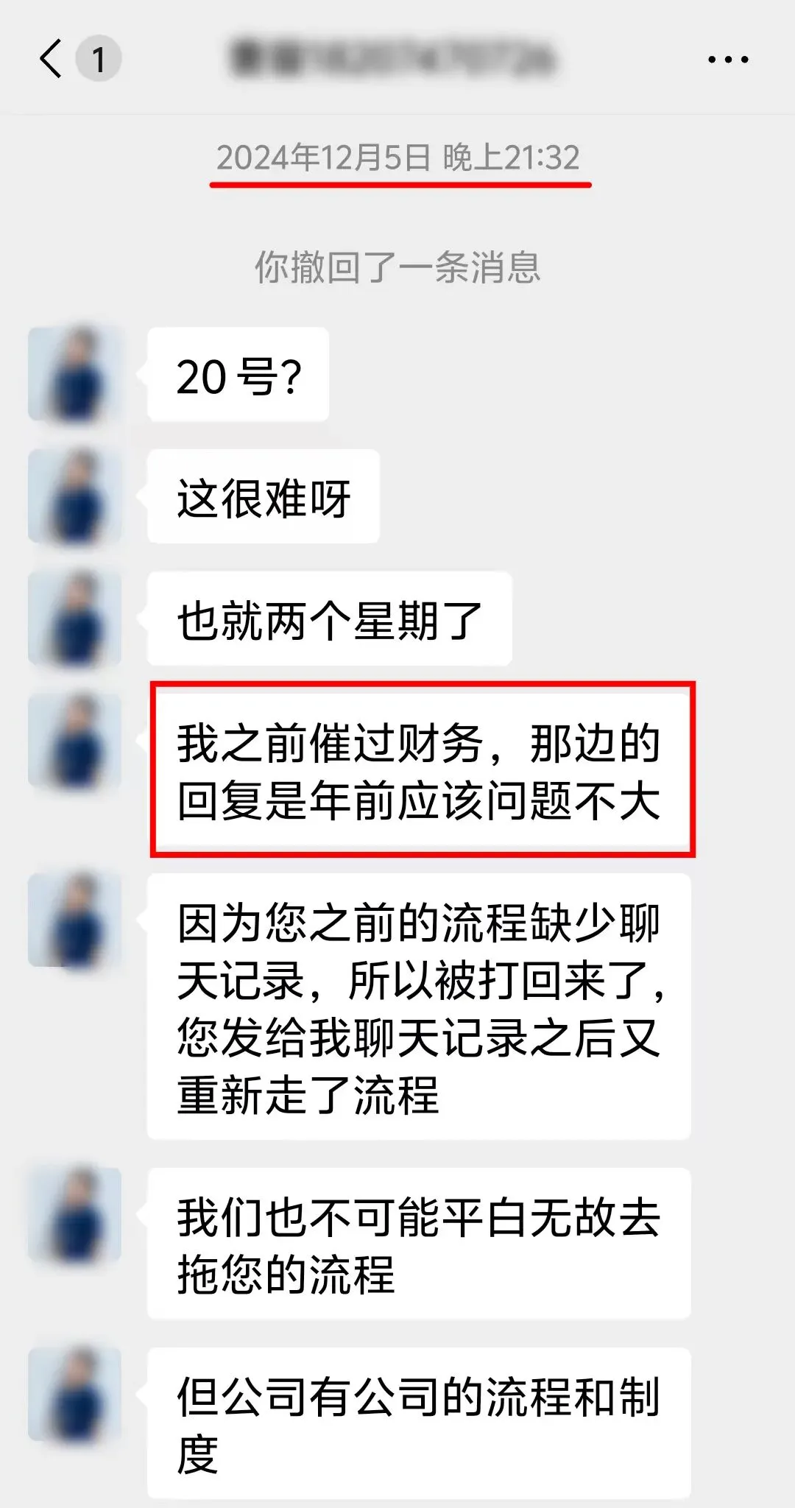The height and width of the screenshot is (1508, 795).
Task: Tap avatar beside '这很难呀' message
Action: [74, 496]
